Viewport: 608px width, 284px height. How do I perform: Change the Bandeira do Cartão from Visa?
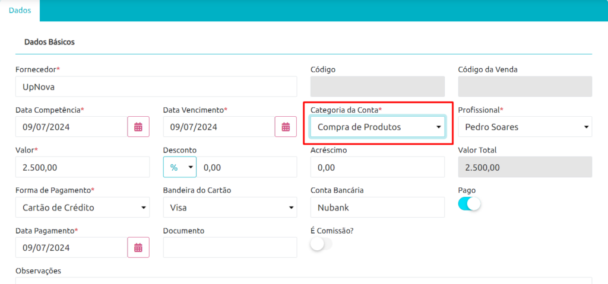click(230, 208)
